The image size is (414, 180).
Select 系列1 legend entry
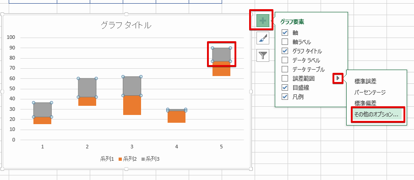point(107,159)
